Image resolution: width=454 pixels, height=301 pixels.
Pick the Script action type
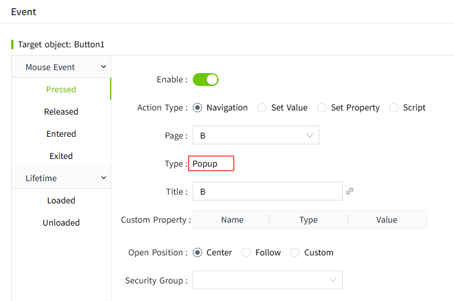point(394,108)
